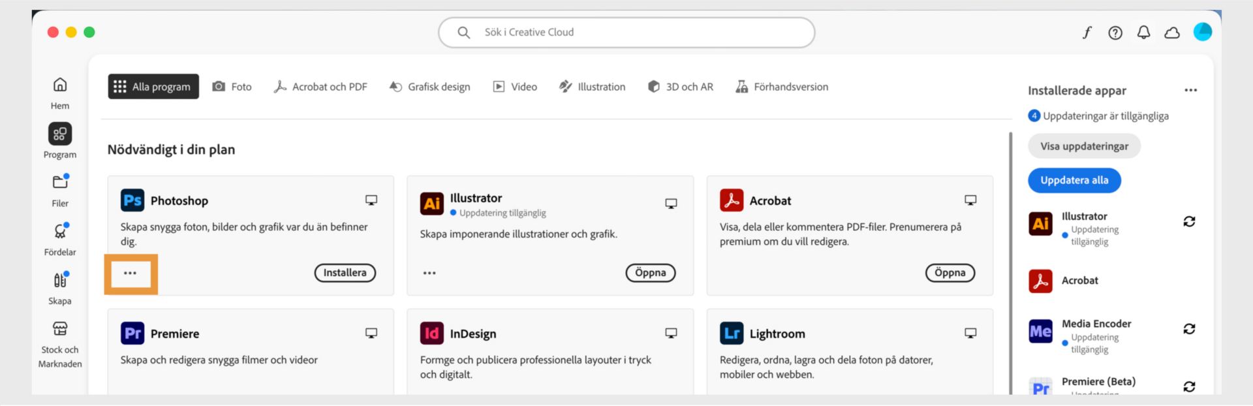The width and height of the screenshot is (1253, 406).
Task: Open the user profile avatar
Action: click(x=1203, y=32)
